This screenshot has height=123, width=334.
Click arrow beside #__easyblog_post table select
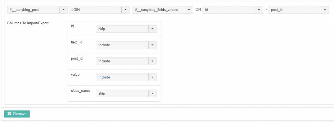pyautogui.click(x=63, y=10)
